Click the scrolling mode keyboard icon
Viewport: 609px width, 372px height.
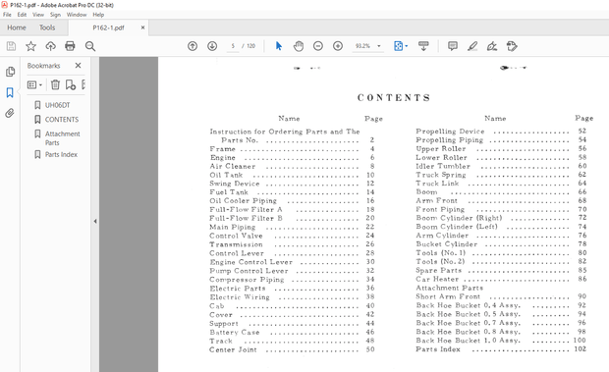[423, 46]
